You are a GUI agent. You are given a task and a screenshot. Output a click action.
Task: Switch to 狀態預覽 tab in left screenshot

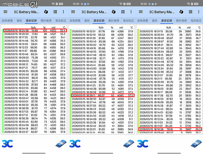tap(7, 21)
